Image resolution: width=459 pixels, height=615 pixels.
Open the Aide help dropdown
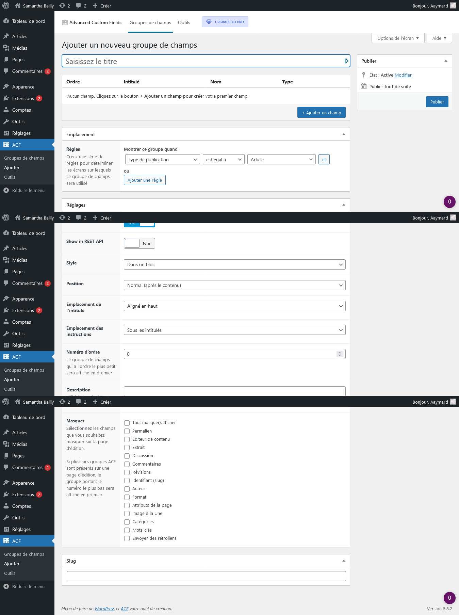(x=440, y=38)
